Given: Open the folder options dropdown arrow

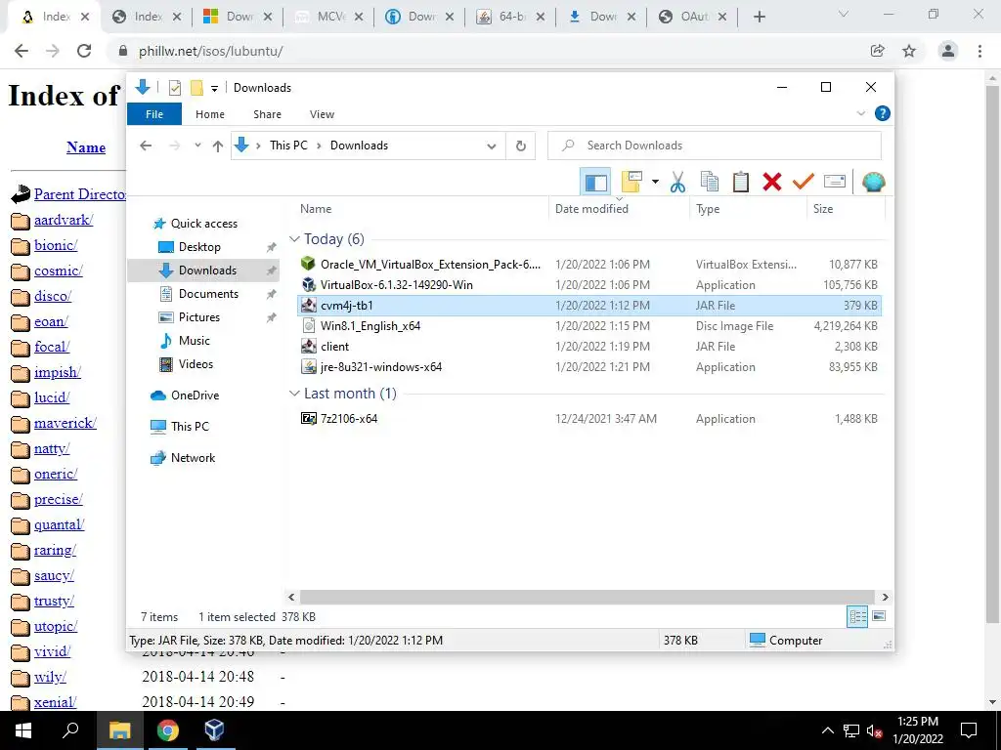Looking at the screenshot, I should [655, 183].
